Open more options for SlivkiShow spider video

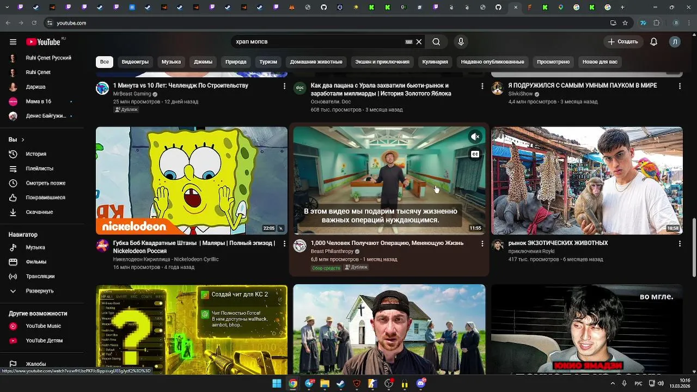tap(680, 86)
